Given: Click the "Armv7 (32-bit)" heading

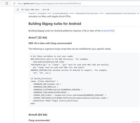Looking at the screenshot, I should 38,38.
